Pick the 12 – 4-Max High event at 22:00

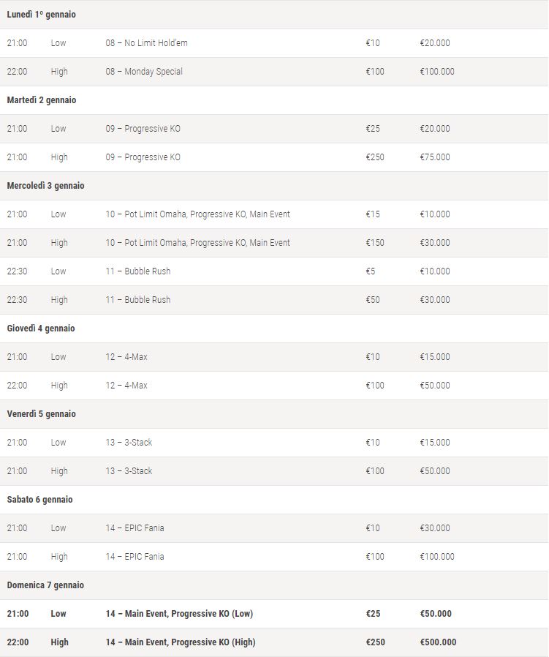click(274, 385)
